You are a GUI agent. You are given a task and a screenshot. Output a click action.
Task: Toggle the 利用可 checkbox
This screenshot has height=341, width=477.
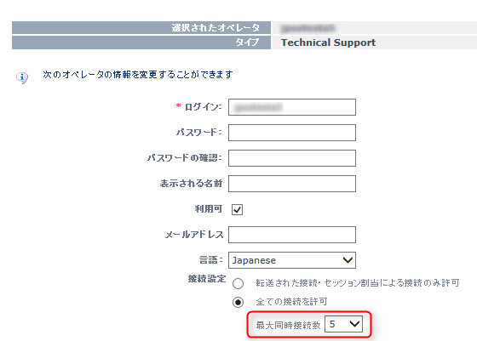pyautogui.click(x=237, y=209)
